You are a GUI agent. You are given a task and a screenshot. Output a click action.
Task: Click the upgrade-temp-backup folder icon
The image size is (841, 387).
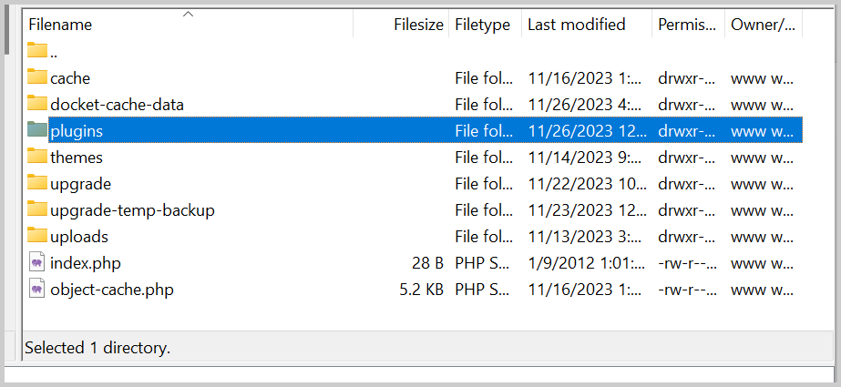(x=37, y=209)
